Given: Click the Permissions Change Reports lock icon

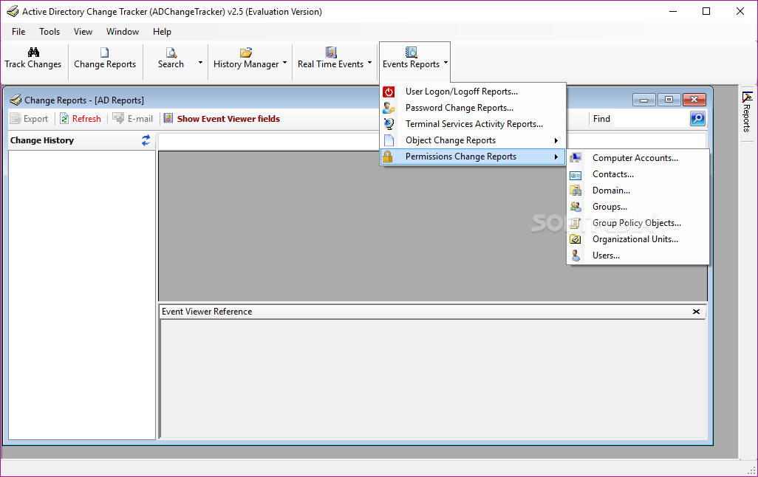Looking at the screenshot, I should click(x=388, y=157).
